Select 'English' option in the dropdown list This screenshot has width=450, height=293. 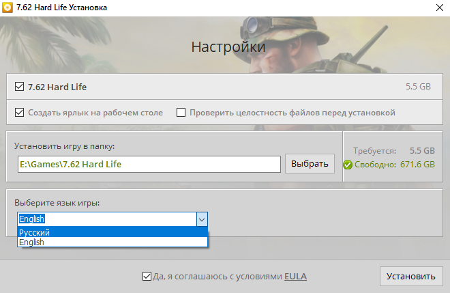pos(112,242)
